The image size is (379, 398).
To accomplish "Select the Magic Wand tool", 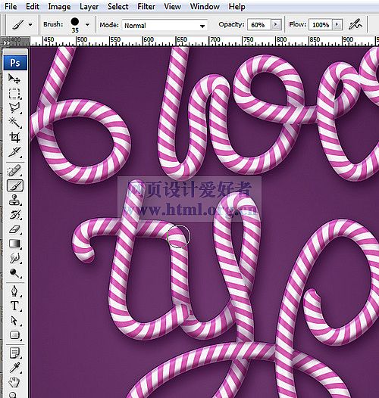I will point(14,123).
